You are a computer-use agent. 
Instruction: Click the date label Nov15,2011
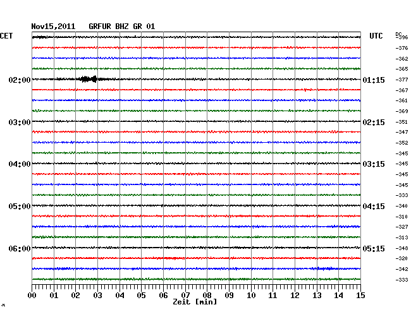coord(53,27)
